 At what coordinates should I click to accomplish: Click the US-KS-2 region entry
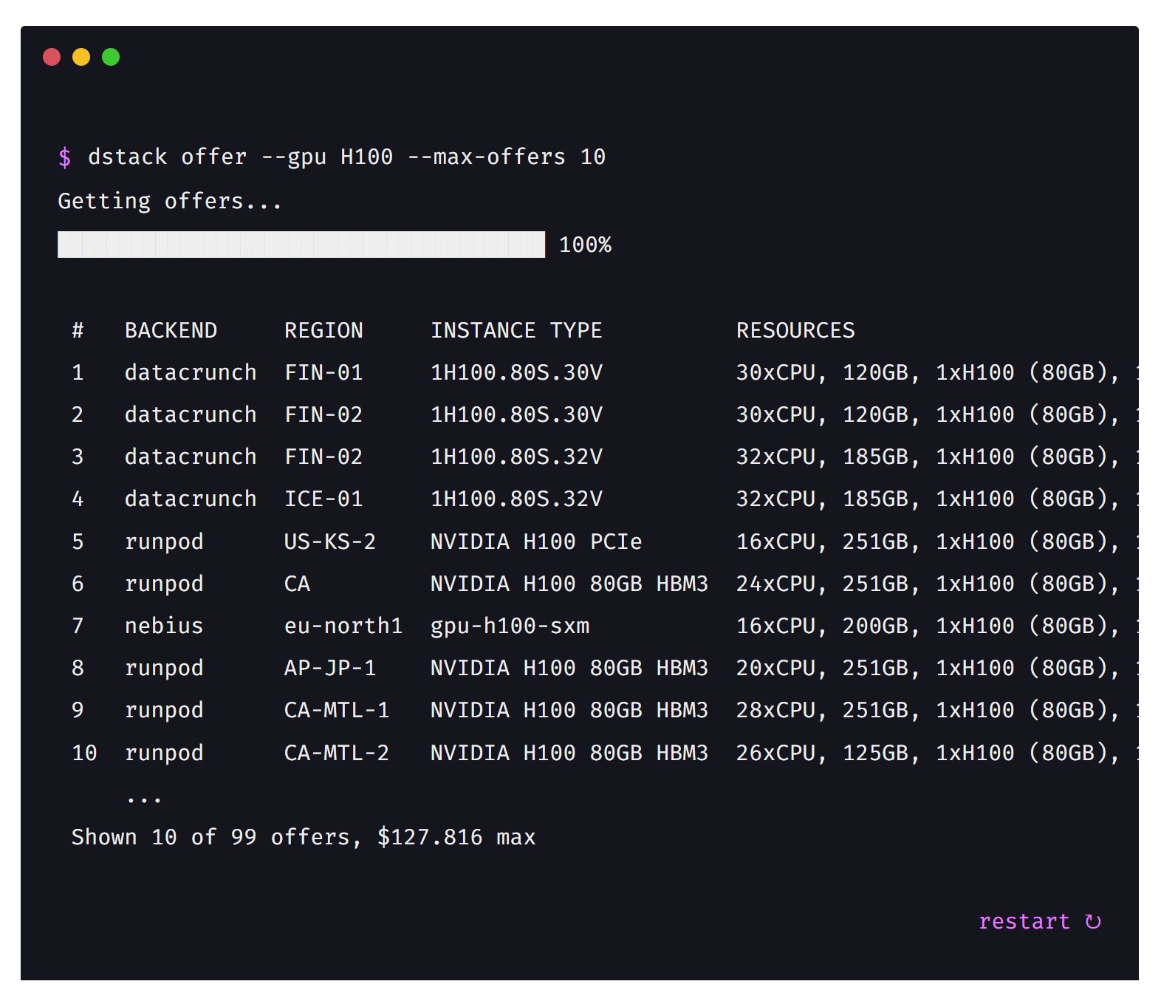click(329, 541)
